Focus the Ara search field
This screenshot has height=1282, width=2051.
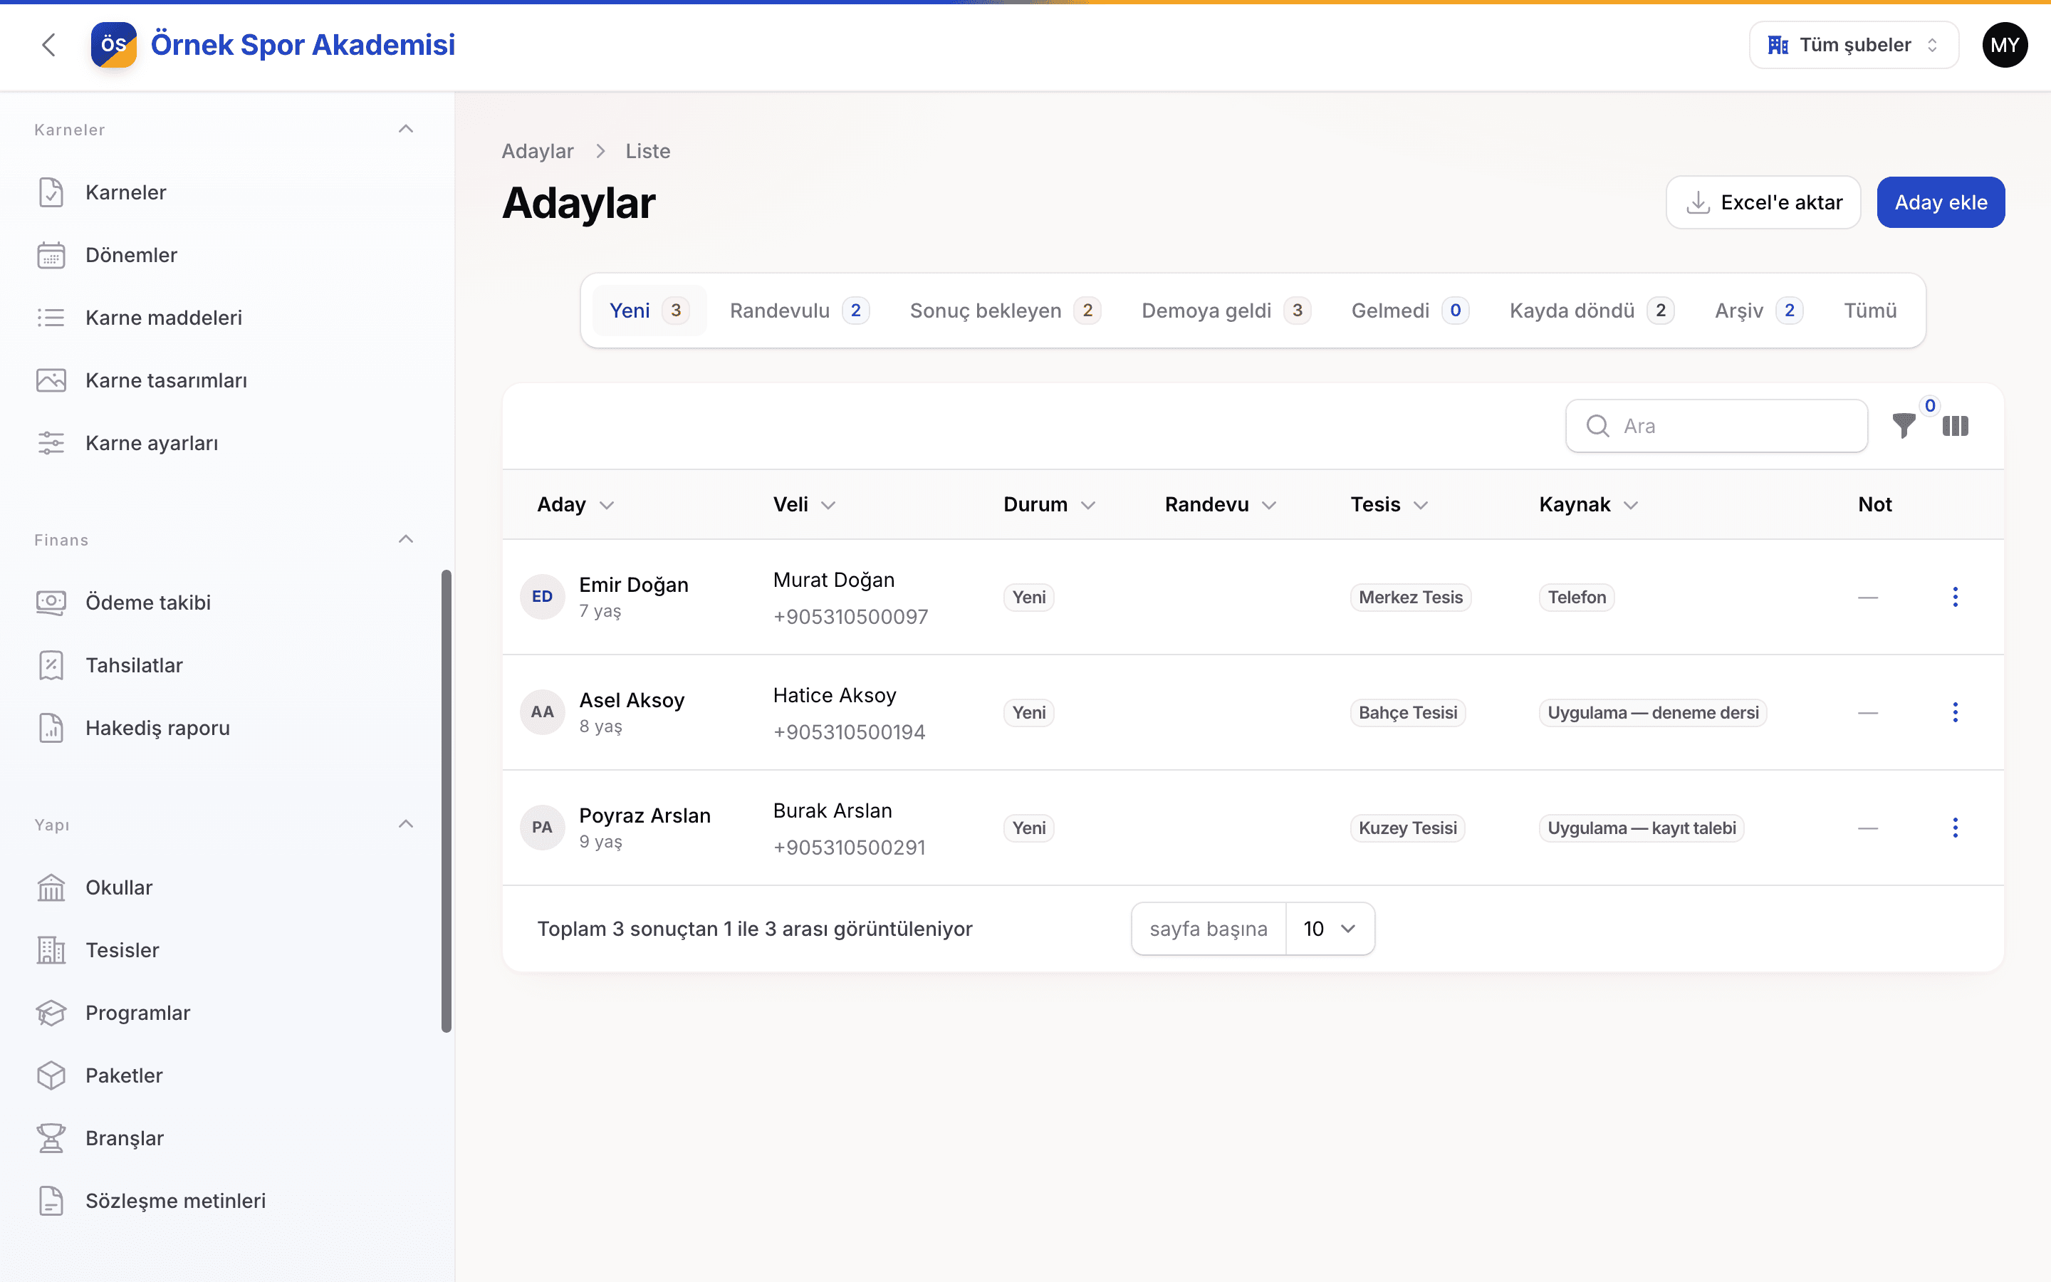click(x=1716, y=426)
